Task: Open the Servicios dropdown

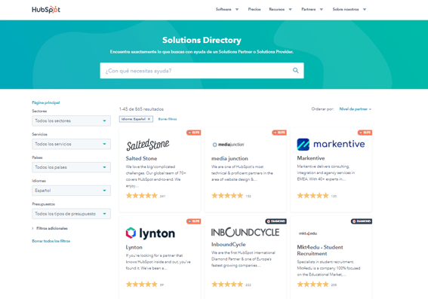Action: (71, 144)
